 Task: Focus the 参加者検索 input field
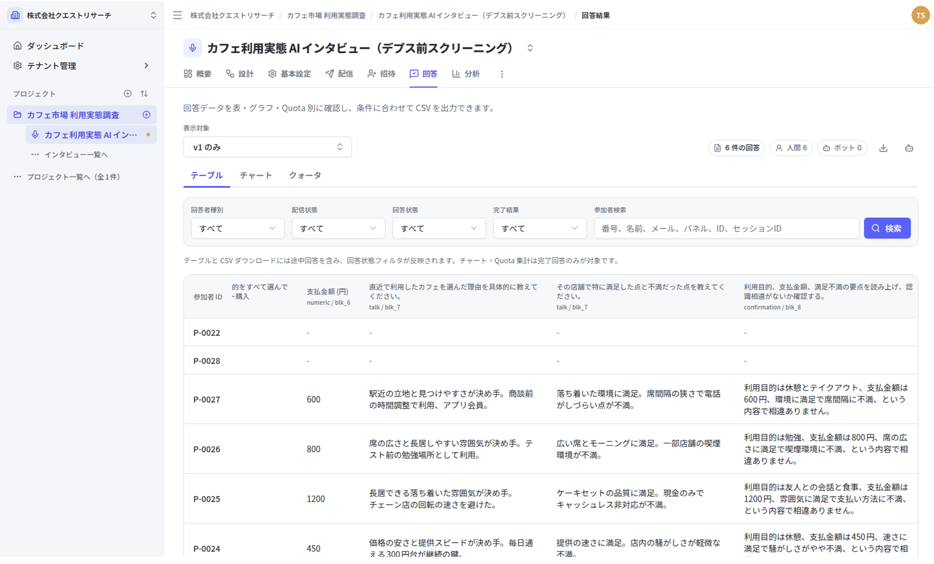click(727, 228)
